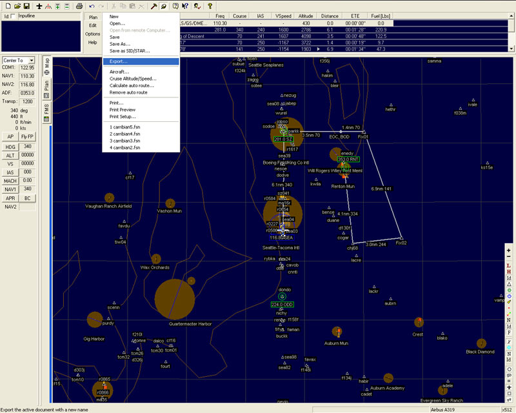Screen dimensions: 516x413
Task: Choose Export from the Plan menu
Action: [119, 61]
